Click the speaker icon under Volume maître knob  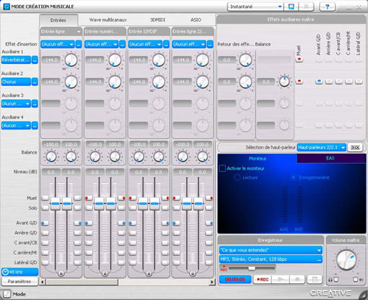pos(361,279)
